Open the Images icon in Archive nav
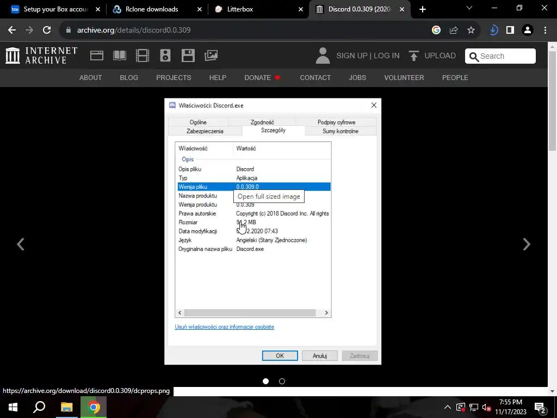Screen dimensions: 557x418 (211, 56)
